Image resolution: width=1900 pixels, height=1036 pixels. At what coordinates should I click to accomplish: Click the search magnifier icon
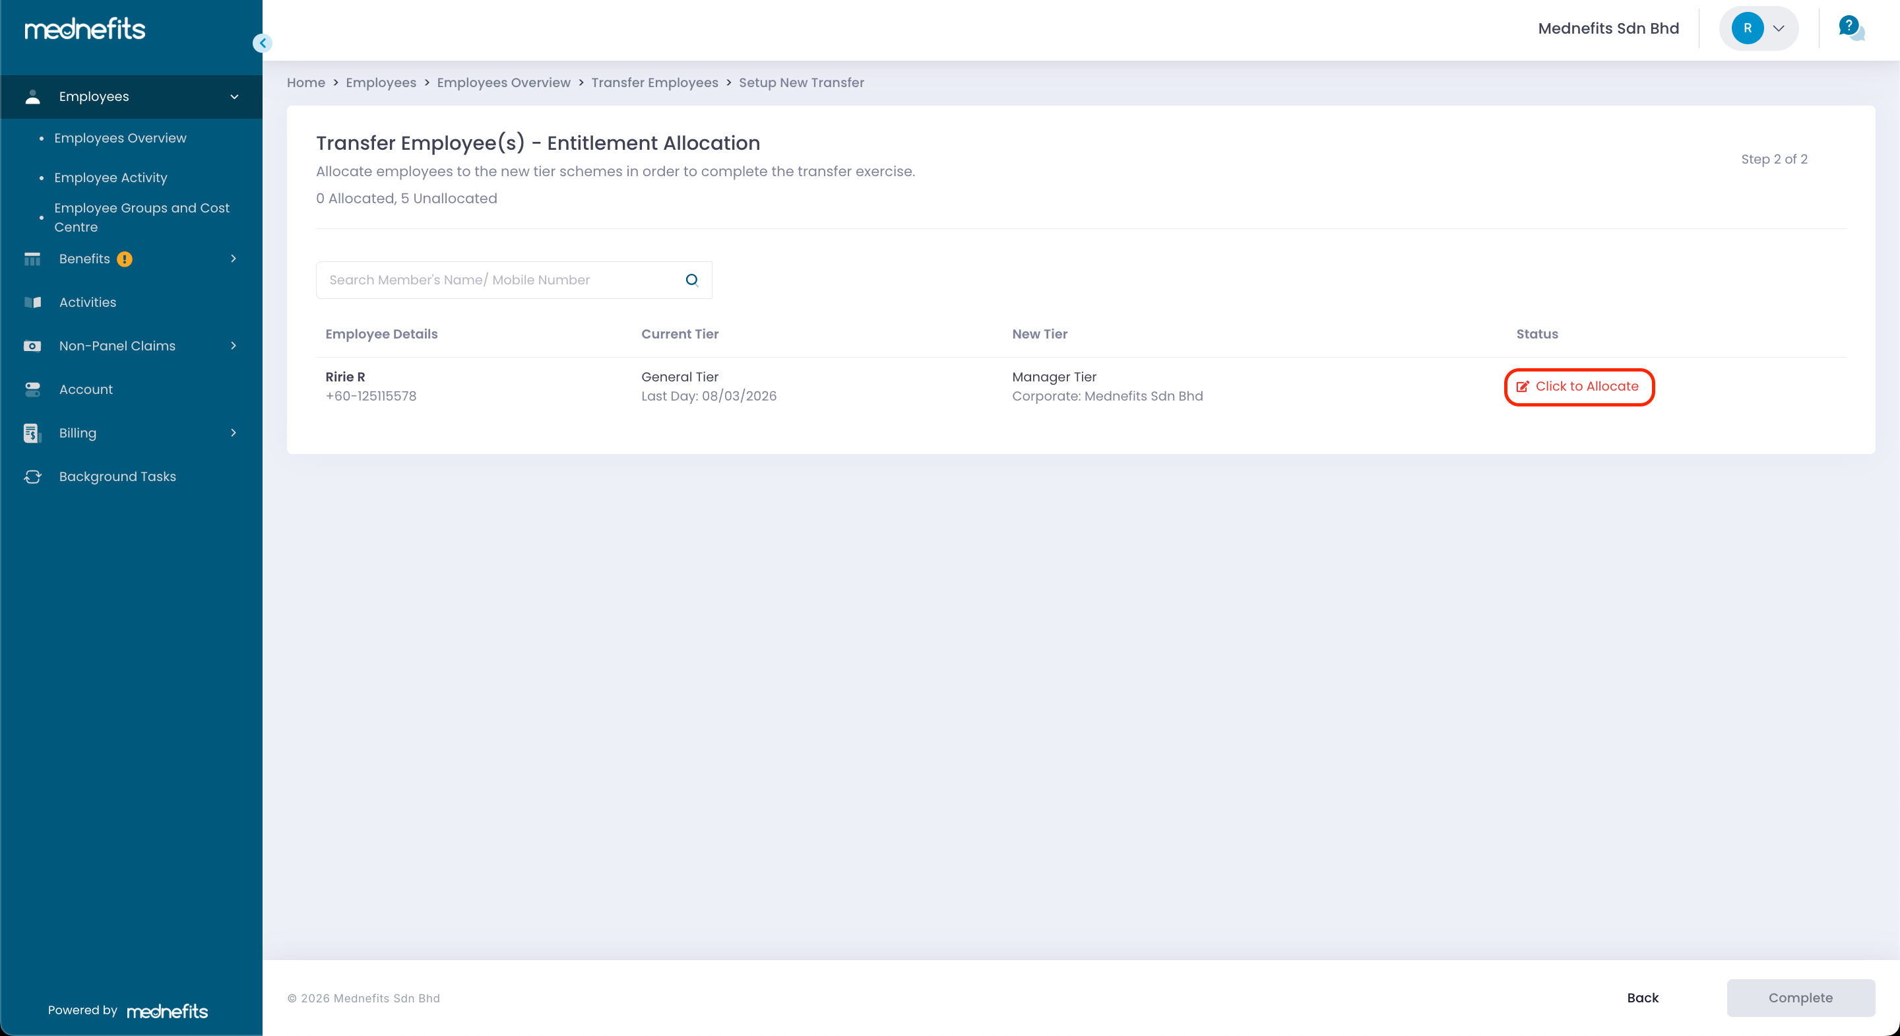tap(691, 280)
